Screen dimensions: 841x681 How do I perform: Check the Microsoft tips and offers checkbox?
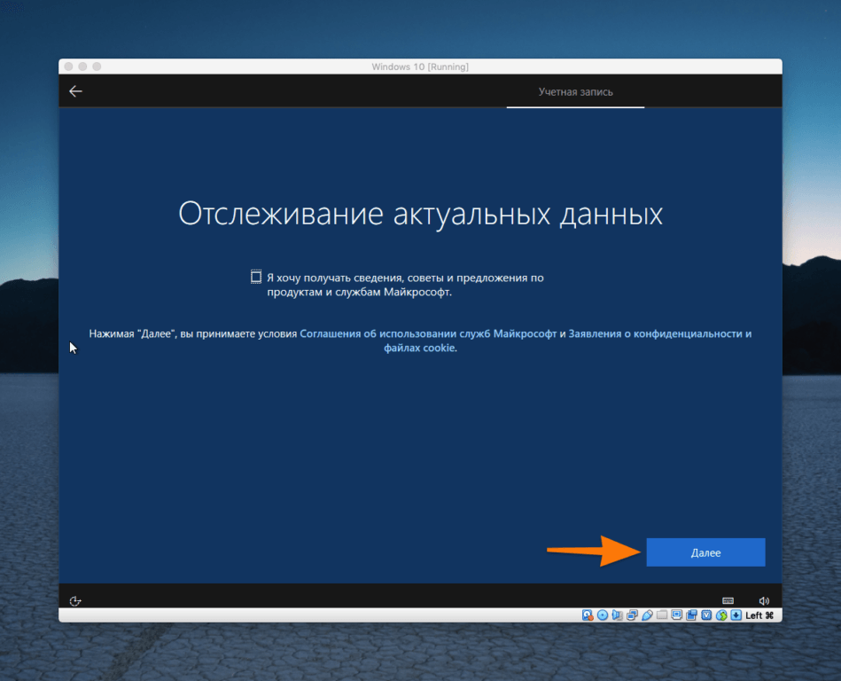[x=256, y=277]
